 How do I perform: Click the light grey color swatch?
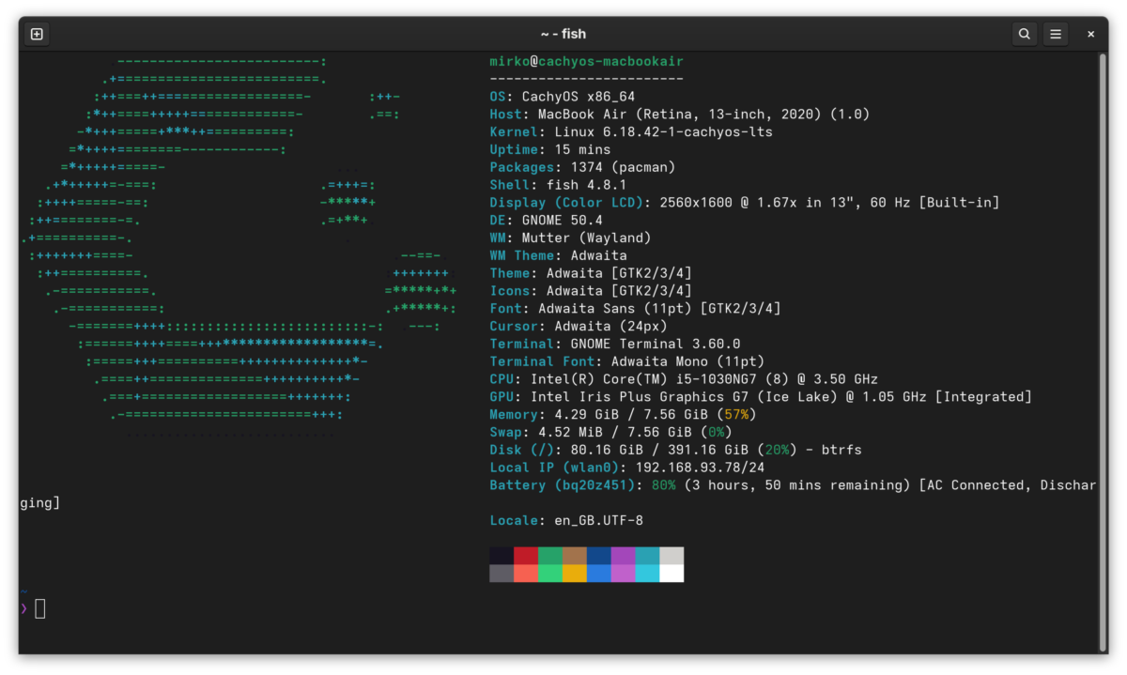tap(672, 556)
